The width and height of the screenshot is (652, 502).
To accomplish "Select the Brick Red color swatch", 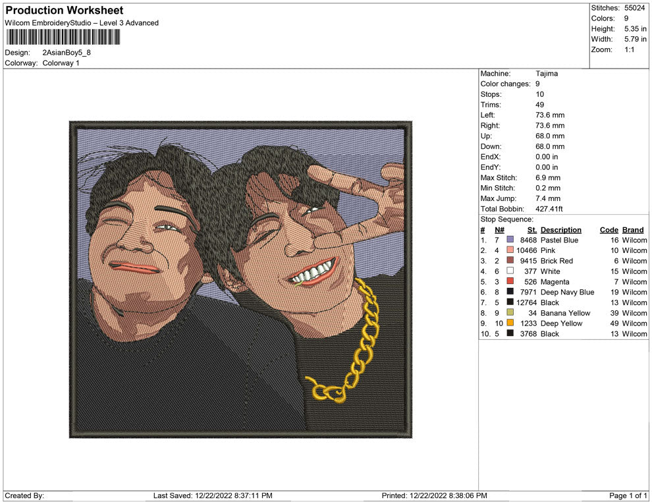I will tap(510, 260).
